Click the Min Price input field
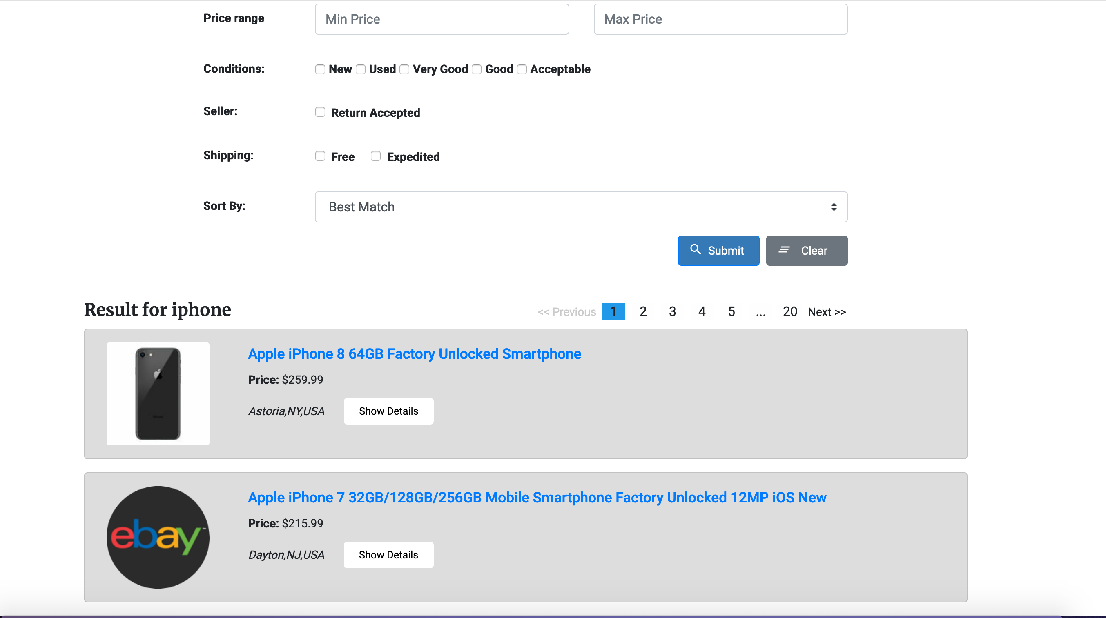1106x618 pixels. click(x=442, y=19)
